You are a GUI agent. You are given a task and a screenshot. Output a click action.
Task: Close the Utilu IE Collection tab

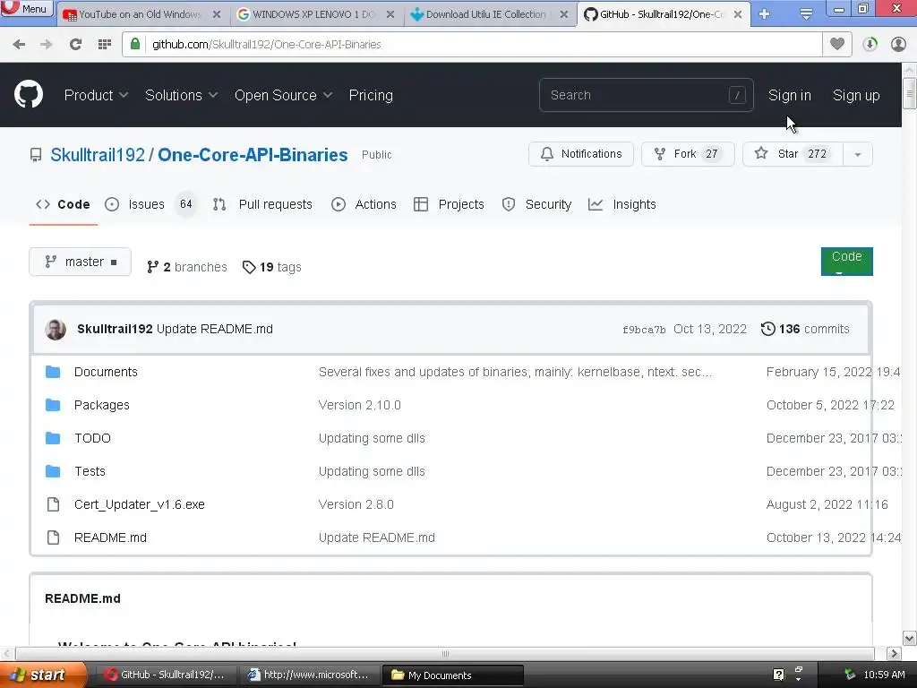(564, 14)
